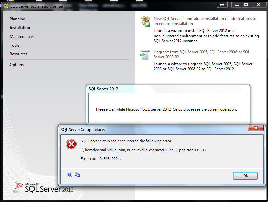Click the upgrade SQL Server icon
Screen dimensions: 268x202
(x=145, y=55)
